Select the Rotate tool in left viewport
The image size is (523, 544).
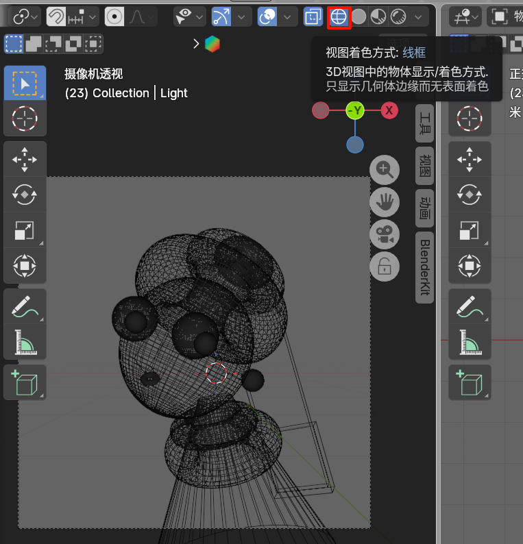(x=25, y=195)
